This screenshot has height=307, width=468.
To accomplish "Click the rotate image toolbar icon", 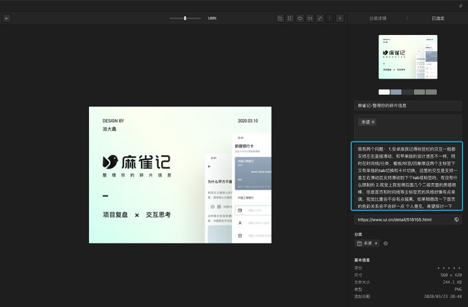I will pos(300,18).
